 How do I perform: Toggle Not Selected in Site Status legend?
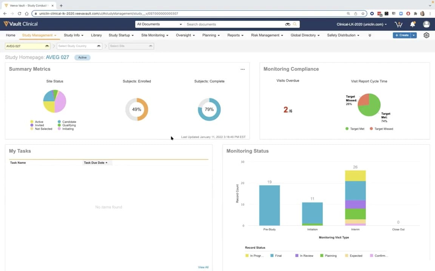point(41,129)
